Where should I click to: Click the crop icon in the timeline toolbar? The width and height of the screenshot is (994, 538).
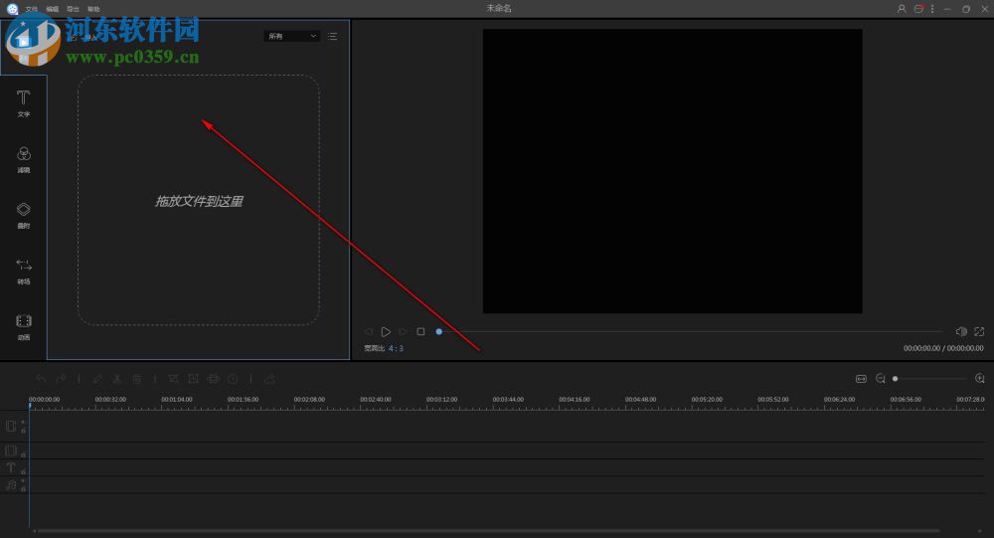click(173, 379)
